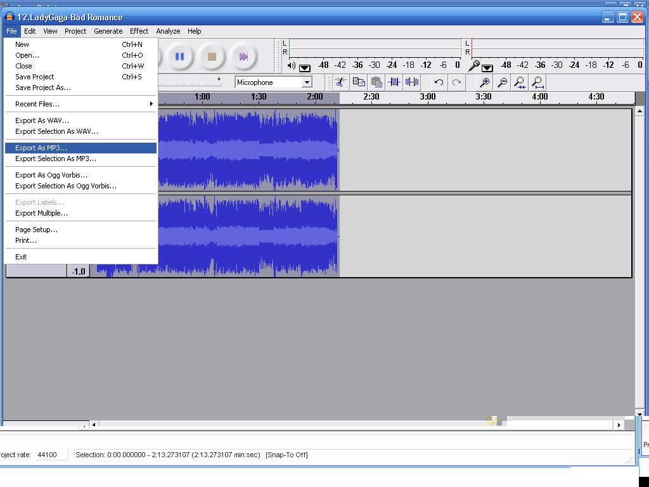
Task: Click the Audacity icon in title bar
Action: 9,17
